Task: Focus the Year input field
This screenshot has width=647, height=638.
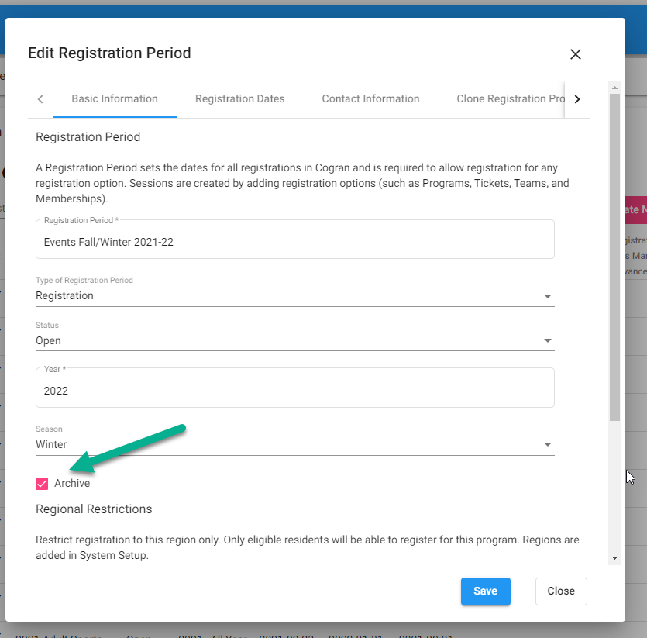Action: [294, 391]
